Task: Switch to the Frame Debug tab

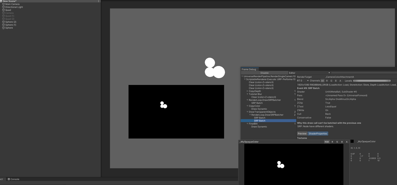Action: click(x=249, y=69)
